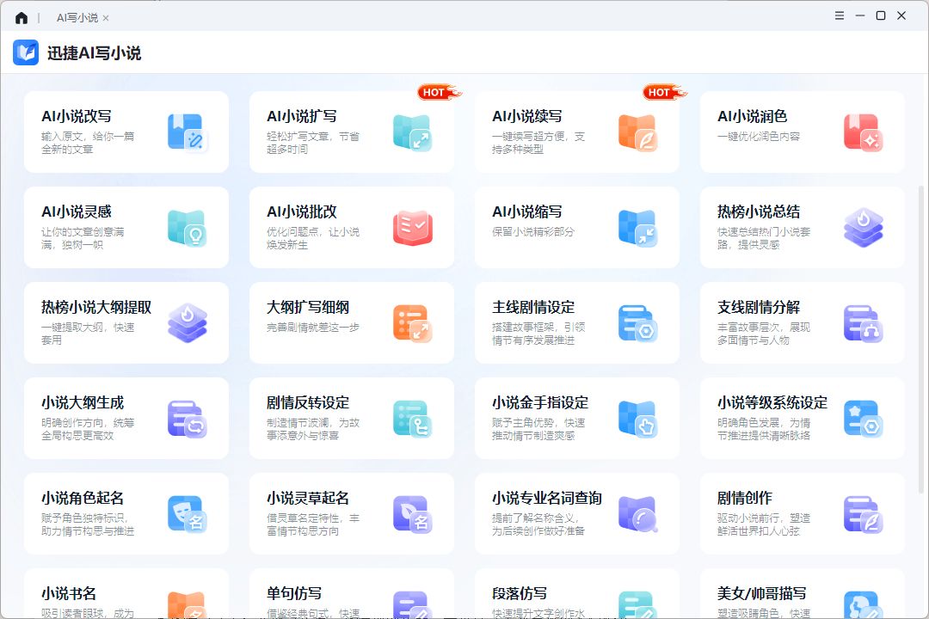Click the 大纲扩写细纲 heading
Screen dimensions: 929x619
[x=307, y=307]
